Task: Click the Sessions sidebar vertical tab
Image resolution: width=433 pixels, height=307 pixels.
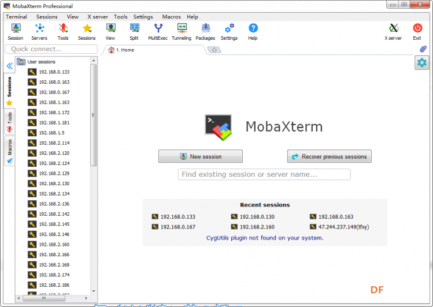Action: [x=9, y=91]
